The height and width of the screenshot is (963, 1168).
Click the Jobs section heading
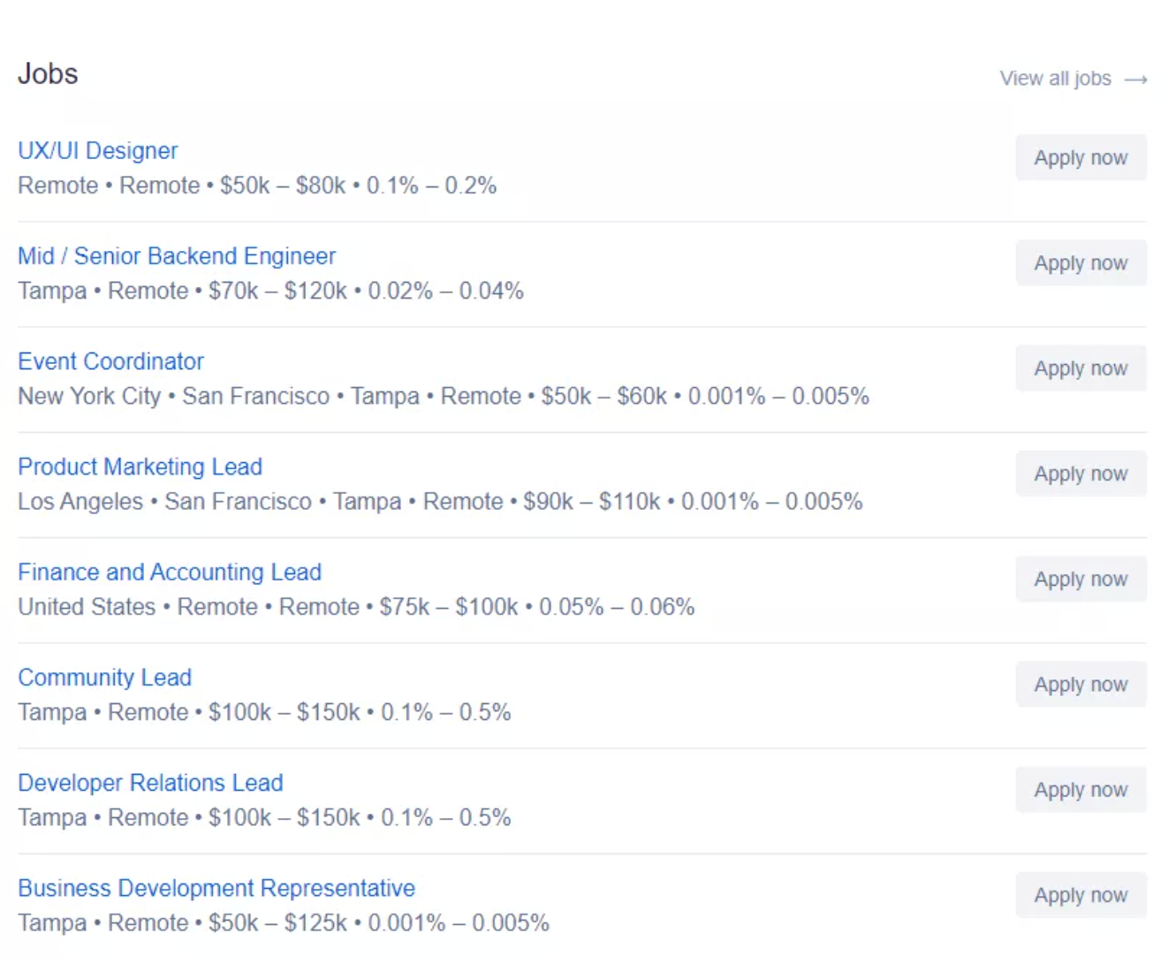48,74
